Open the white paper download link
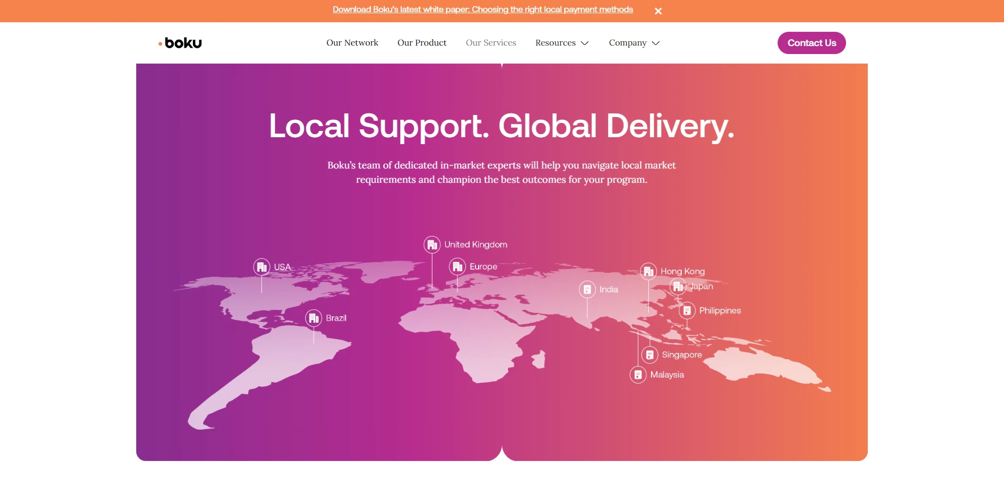This screenshot has width=1004, height=479. 483,10
